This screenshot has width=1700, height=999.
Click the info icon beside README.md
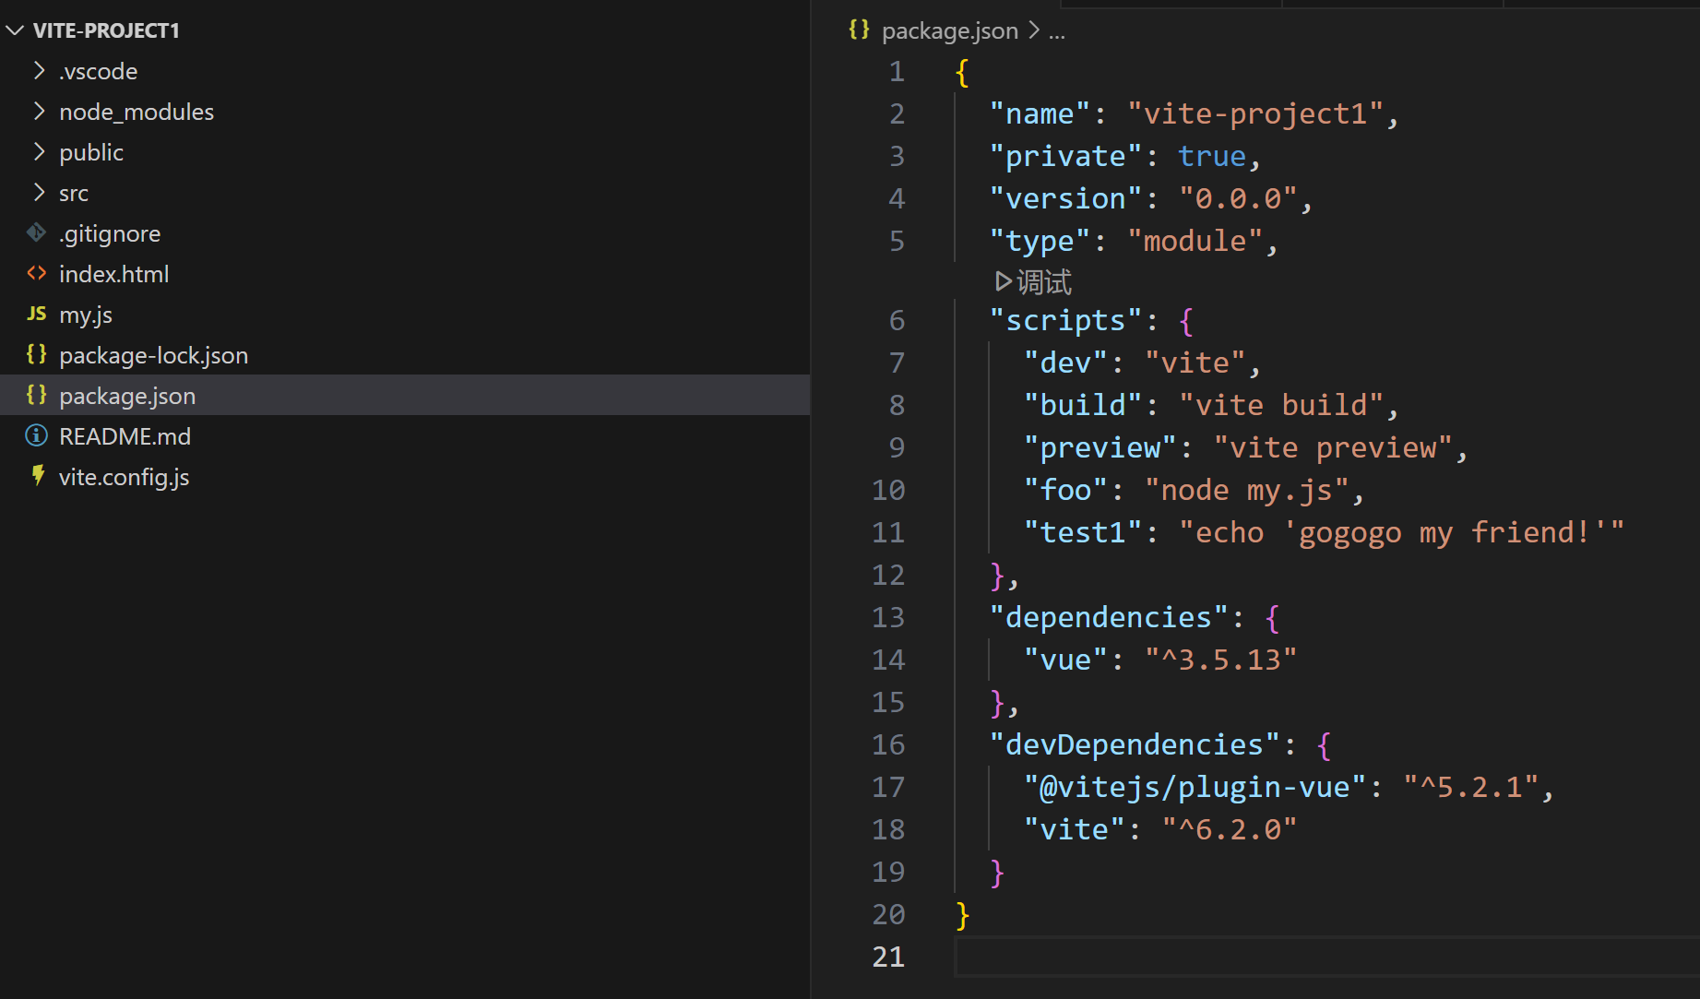[x=36, y=435]
